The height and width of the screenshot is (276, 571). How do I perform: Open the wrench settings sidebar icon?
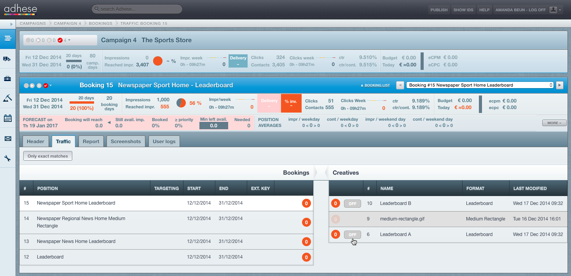pyautogui.click(x=7, y=158)
